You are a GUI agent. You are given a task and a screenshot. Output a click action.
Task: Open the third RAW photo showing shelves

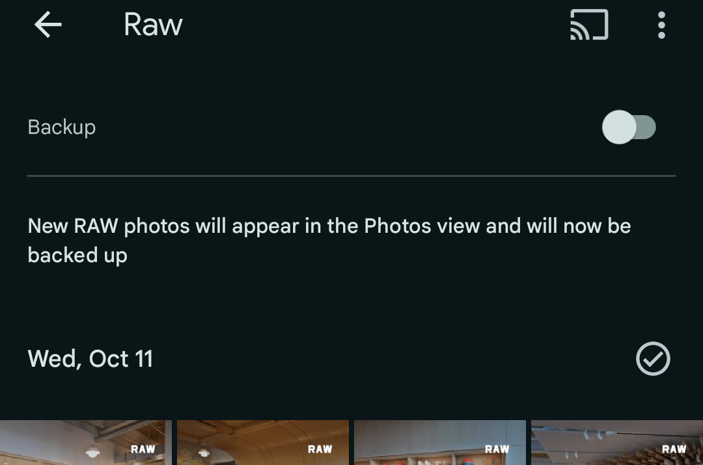point(440,443)
